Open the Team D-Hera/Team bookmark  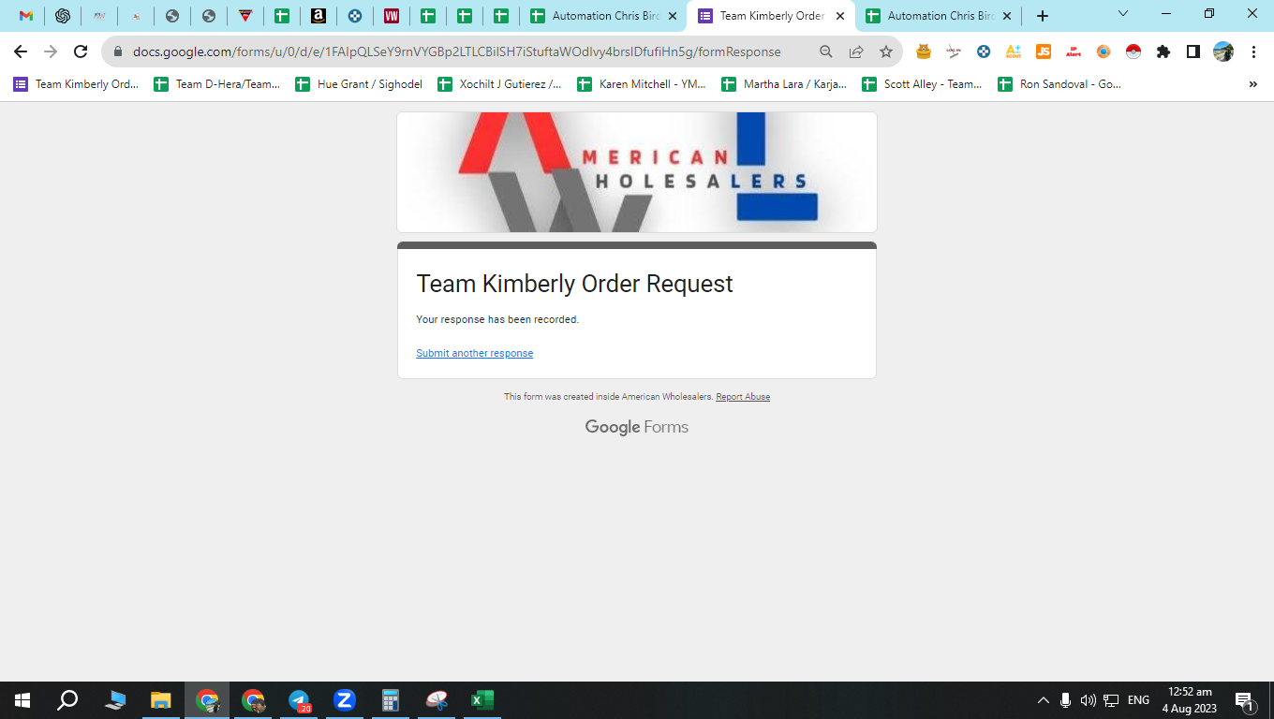216,84
